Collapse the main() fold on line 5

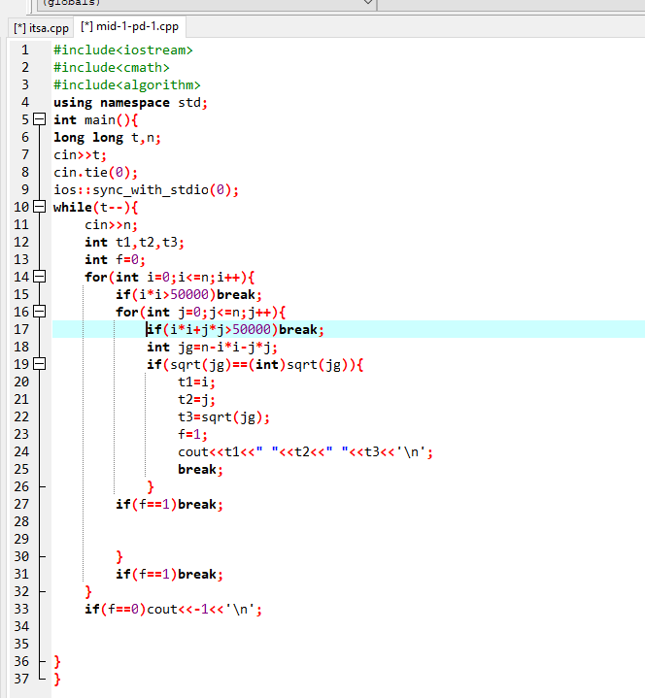[40, 119]
